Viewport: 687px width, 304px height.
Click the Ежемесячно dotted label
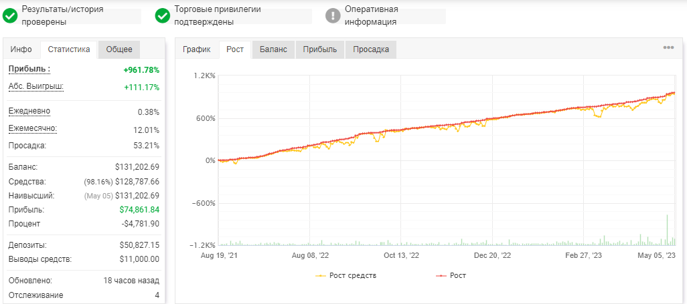[33, 129]
